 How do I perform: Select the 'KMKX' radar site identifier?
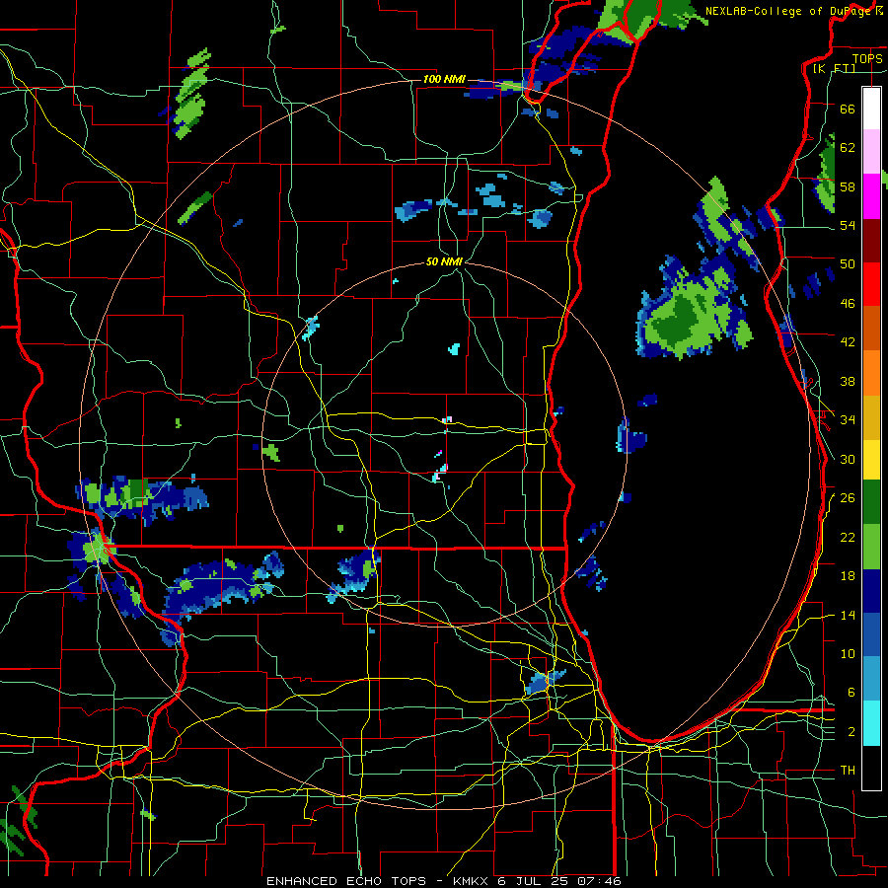click(x=472, y=881)
